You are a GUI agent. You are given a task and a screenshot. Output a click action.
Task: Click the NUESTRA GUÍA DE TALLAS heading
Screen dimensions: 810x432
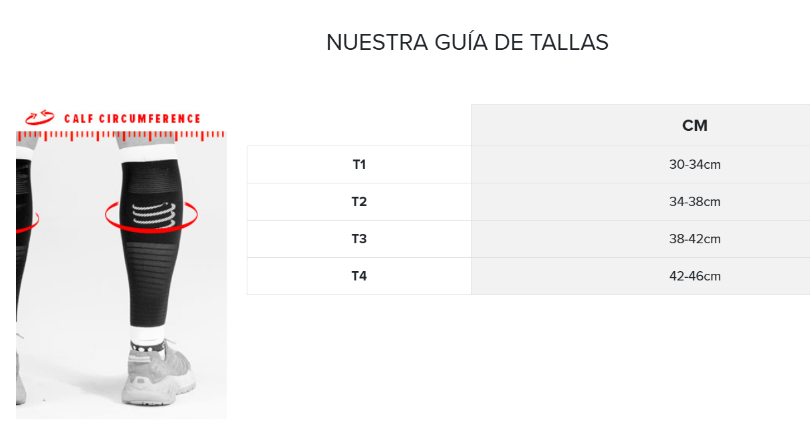[x=467, y=43]
